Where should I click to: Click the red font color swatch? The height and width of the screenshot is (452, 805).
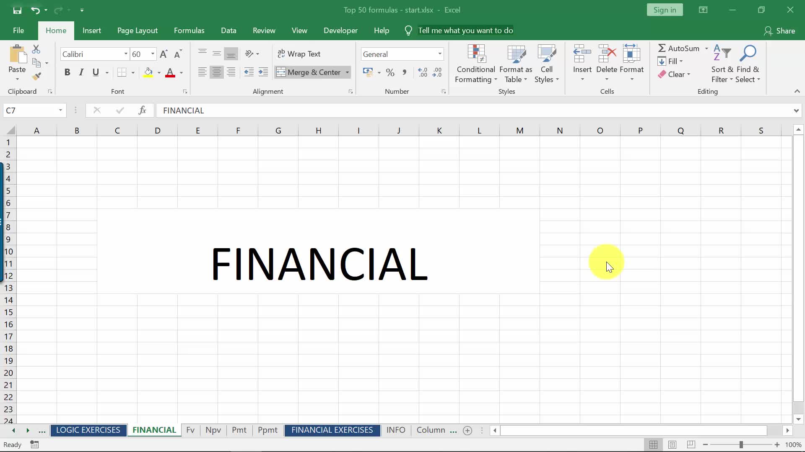pyautogui.click(x=170, y=72)
